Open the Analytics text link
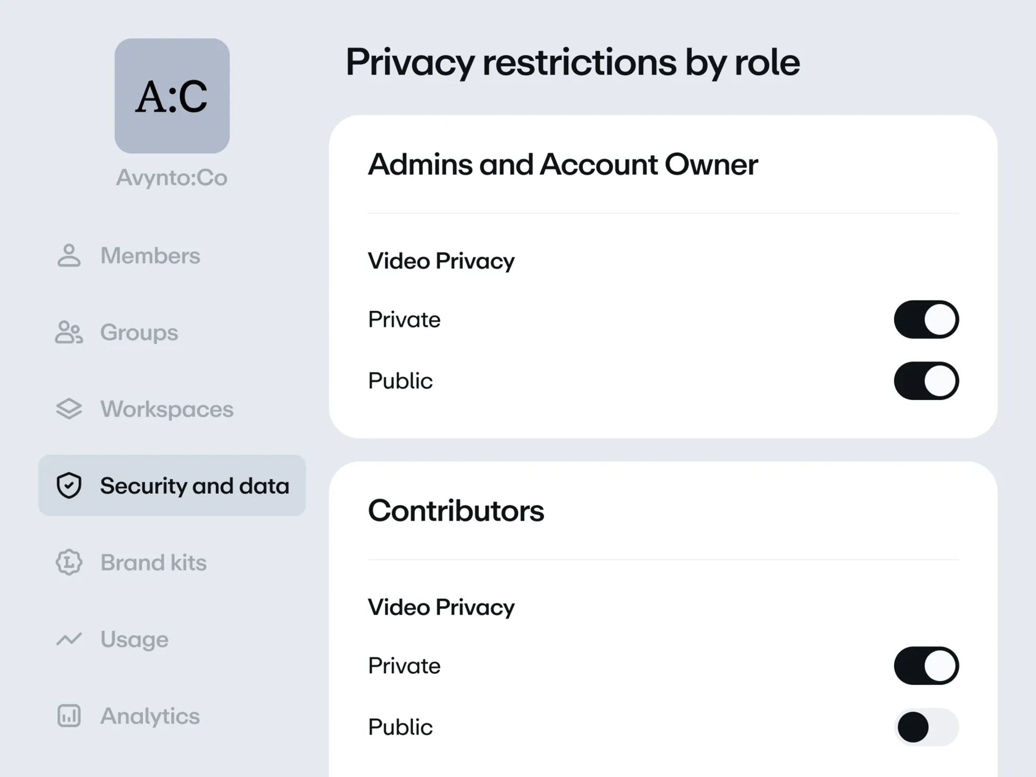 pyautogui.click(x=150, y=716)
